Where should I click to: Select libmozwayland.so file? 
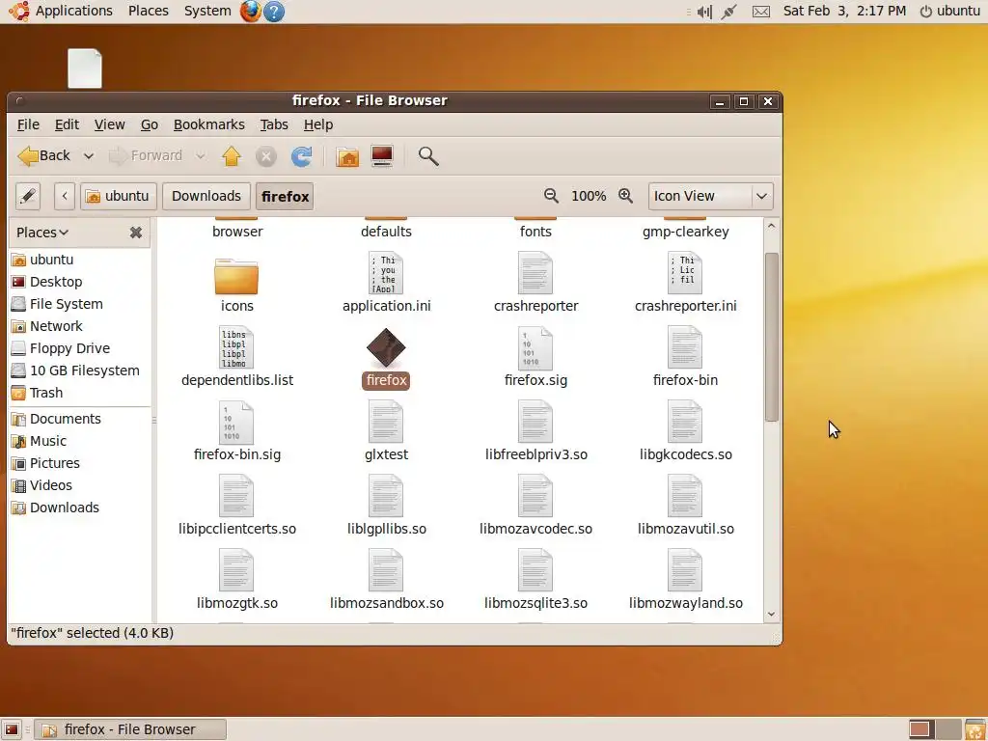686,580
